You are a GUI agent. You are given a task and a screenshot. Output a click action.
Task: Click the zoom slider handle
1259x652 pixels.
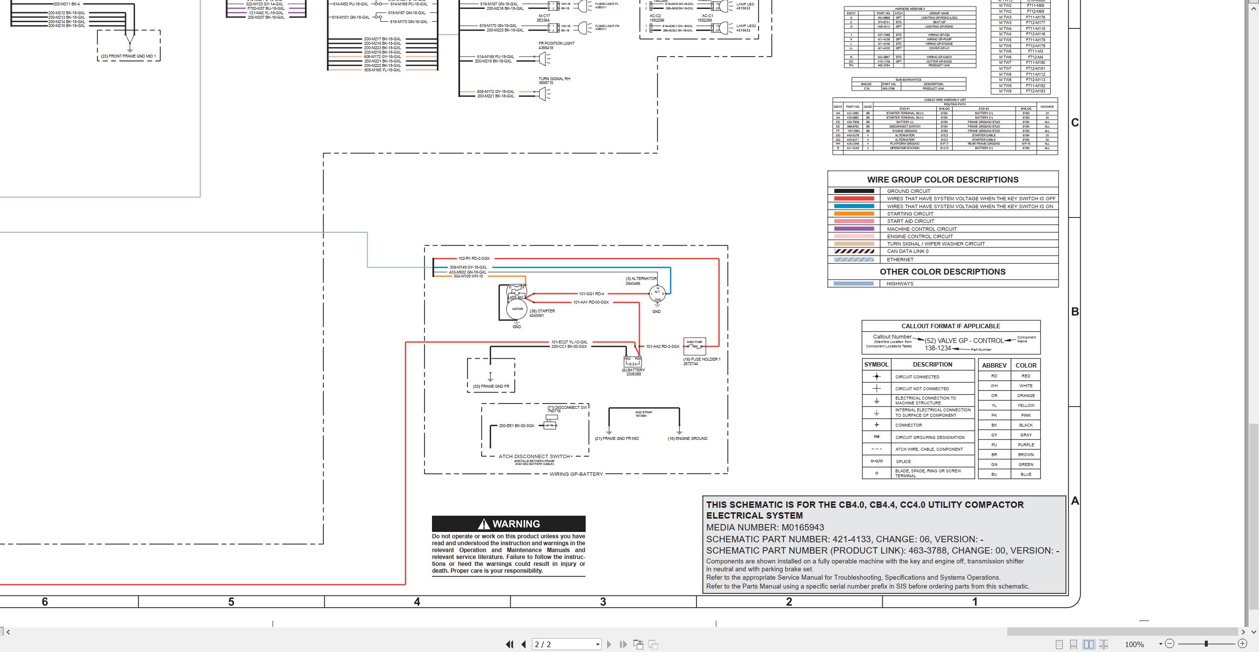[x=1206, y=644]
